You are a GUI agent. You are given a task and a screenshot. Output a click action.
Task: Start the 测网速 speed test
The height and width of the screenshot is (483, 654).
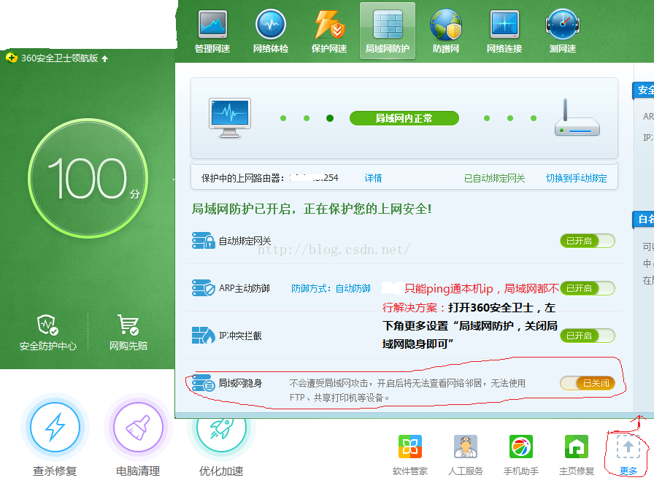point(563,32)
